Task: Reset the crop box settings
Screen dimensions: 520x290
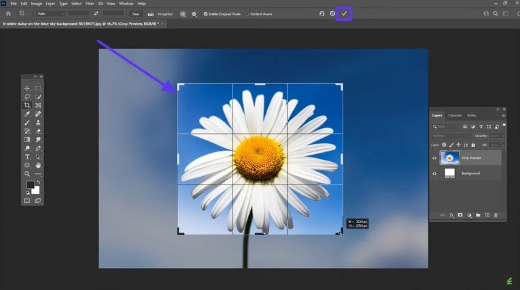Action: tap(322, 14)
